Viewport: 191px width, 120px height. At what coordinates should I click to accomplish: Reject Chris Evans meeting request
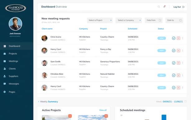(x=179, y=38)
